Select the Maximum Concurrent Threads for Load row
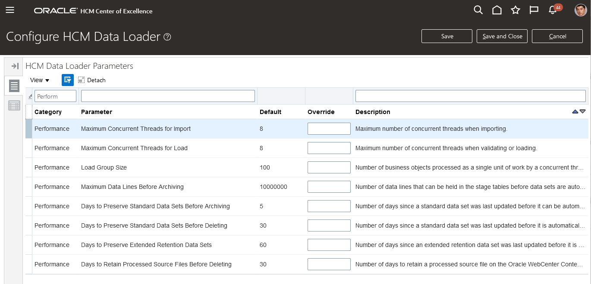Image resolution: width=591 pixels, height=284 pixels. (134, 148)
